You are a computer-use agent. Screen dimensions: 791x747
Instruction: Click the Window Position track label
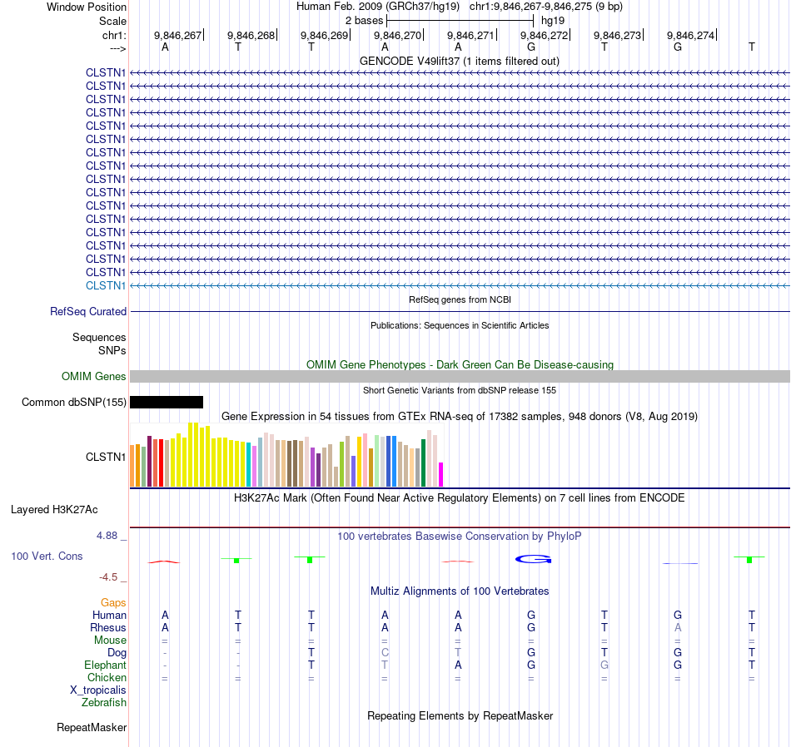pyautogui.click(x=87, y=7)
